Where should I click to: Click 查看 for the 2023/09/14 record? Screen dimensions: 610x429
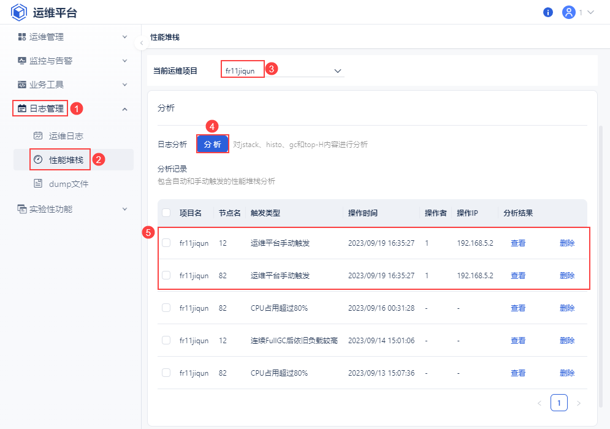(518, 341)
